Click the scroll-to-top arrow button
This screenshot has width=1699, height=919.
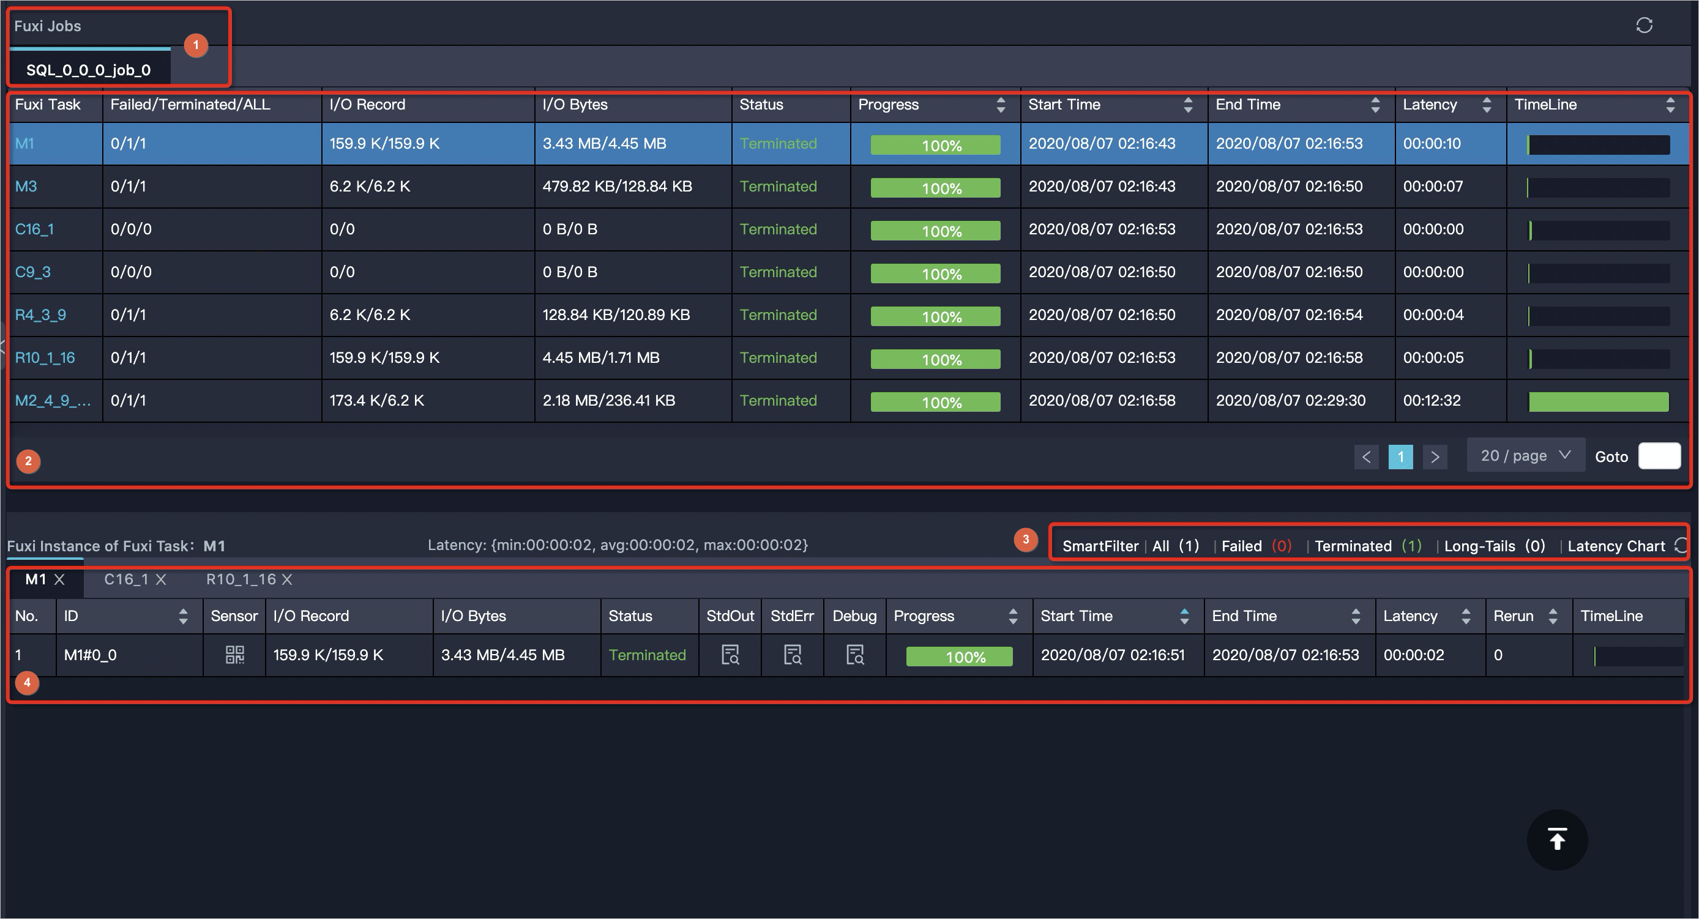[1556, 839]
